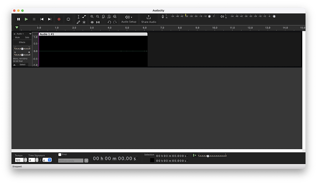Click the horizontal scrollbar below the tracks
317x184 pixels.
click(x=157, y=151)
